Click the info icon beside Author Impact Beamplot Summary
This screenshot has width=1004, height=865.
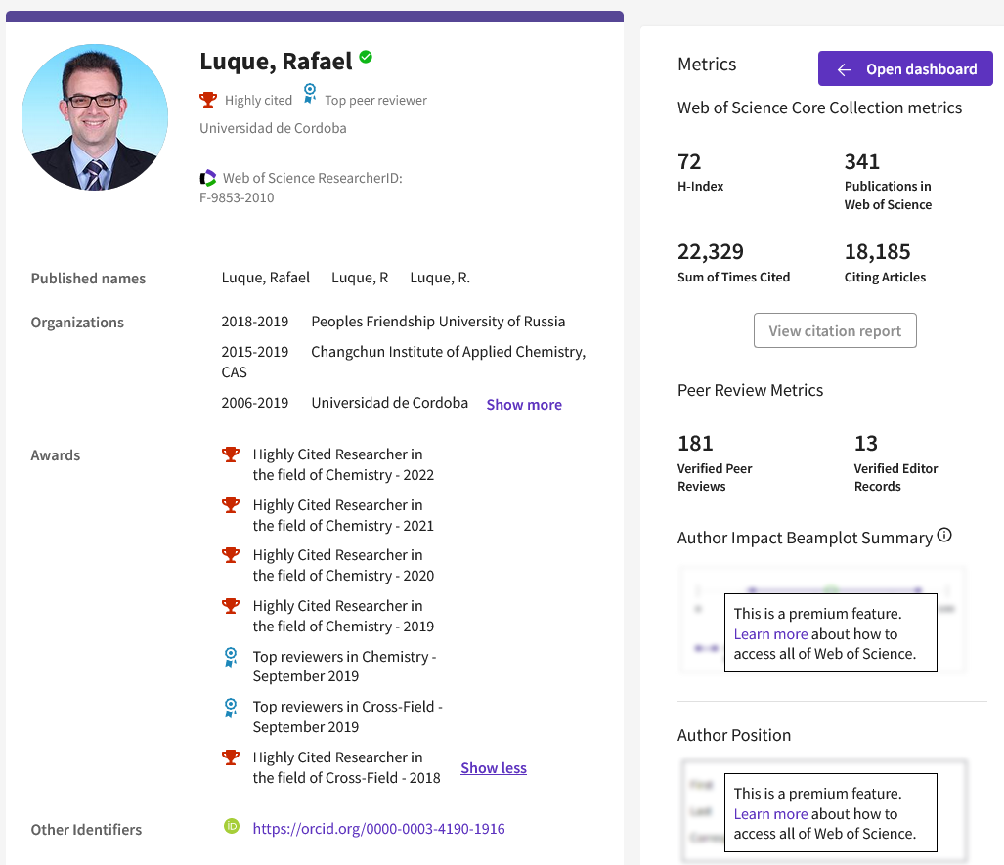coord(944,536)
